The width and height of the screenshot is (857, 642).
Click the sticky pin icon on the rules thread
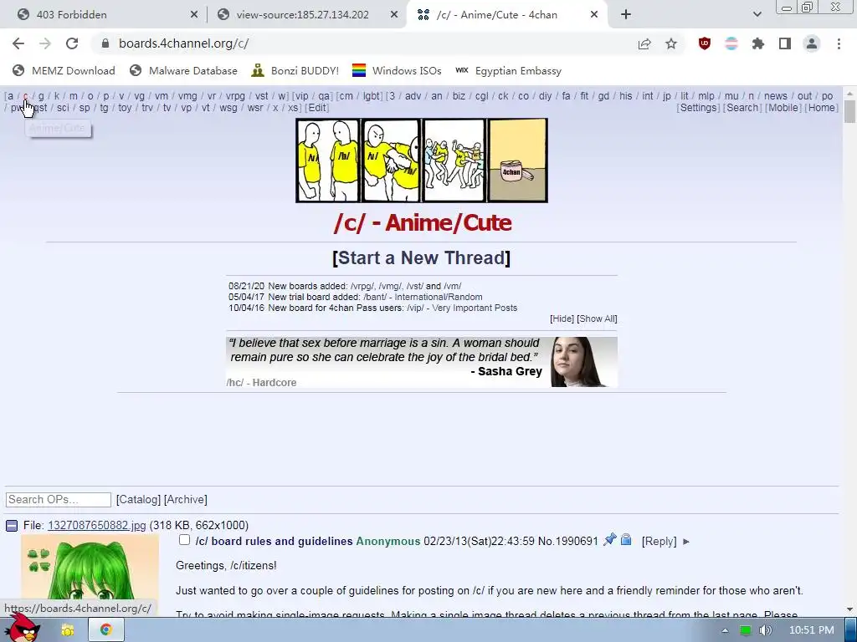pos(609,540)
